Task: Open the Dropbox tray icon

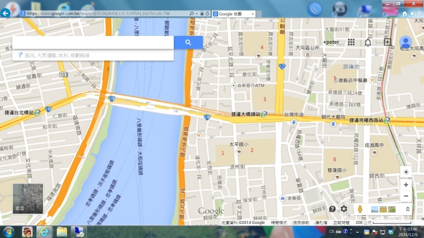Action: 390,232
